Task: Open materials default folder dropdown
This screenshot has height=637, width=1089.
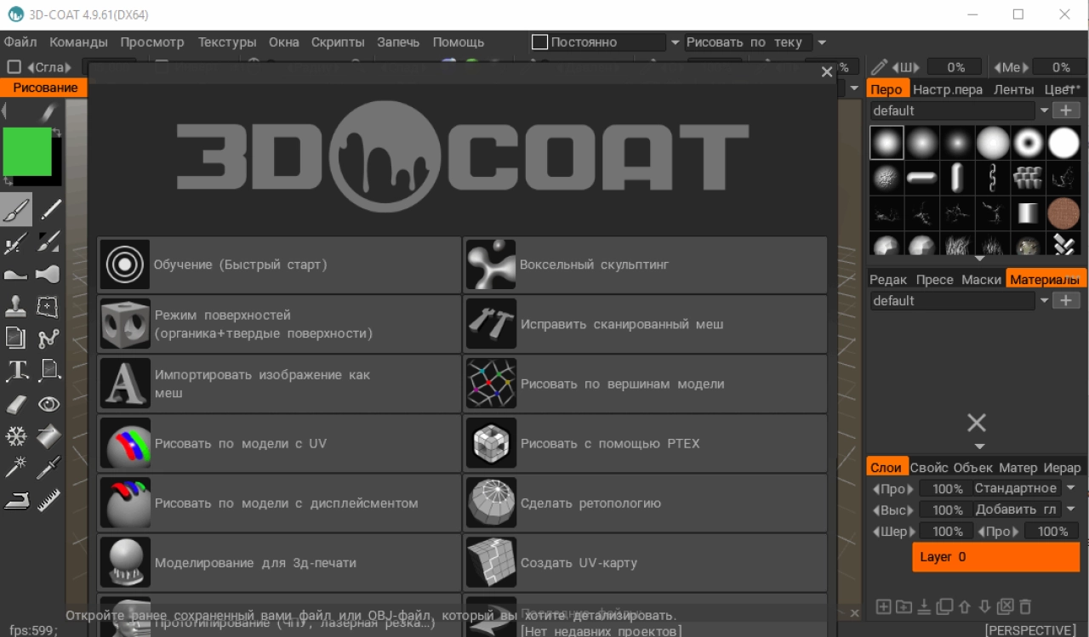Action: pos(1044,301)
